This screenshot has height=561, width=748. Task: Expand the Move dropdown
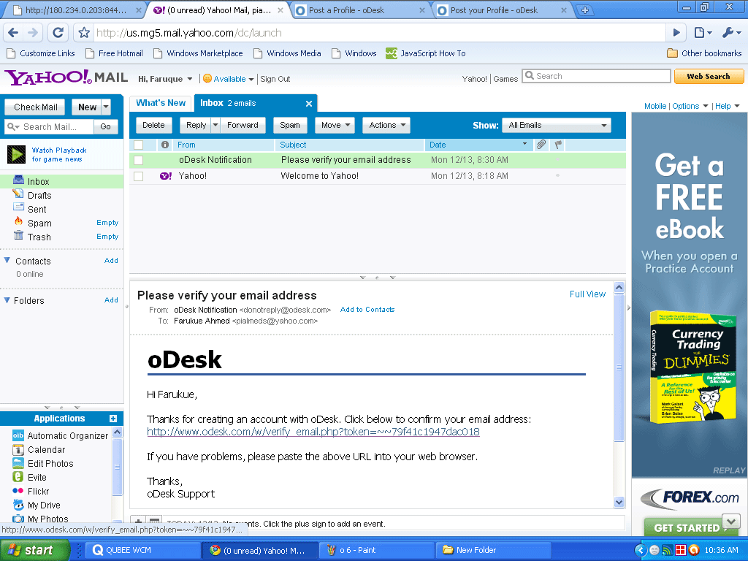click(x=334, y=125)
